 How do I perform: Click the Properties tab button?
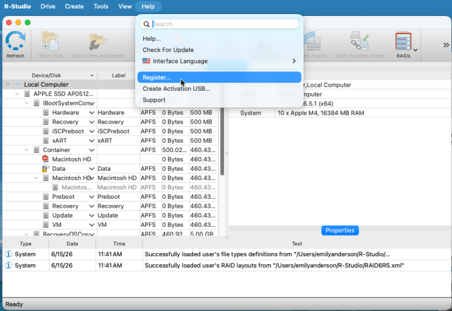click(340, 230)
